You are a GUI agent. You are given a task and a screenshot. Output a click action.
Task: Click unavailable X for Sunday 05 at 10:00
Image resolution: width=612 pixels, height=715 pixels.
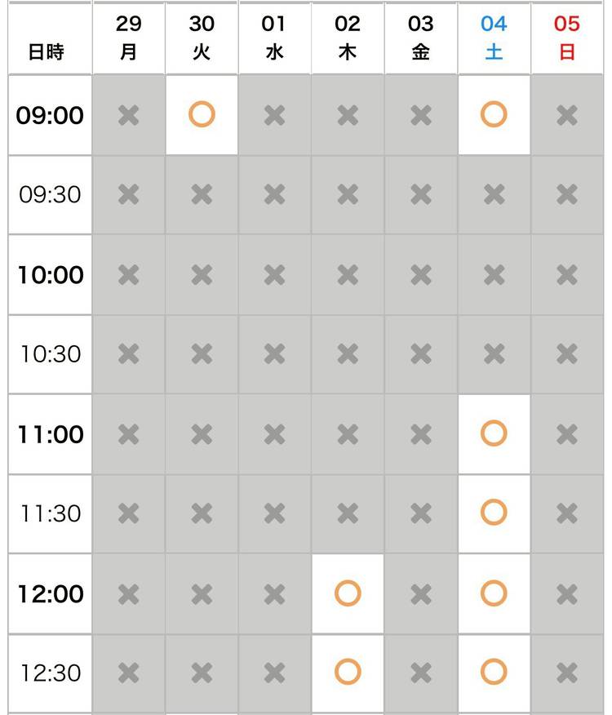point(567,275)
